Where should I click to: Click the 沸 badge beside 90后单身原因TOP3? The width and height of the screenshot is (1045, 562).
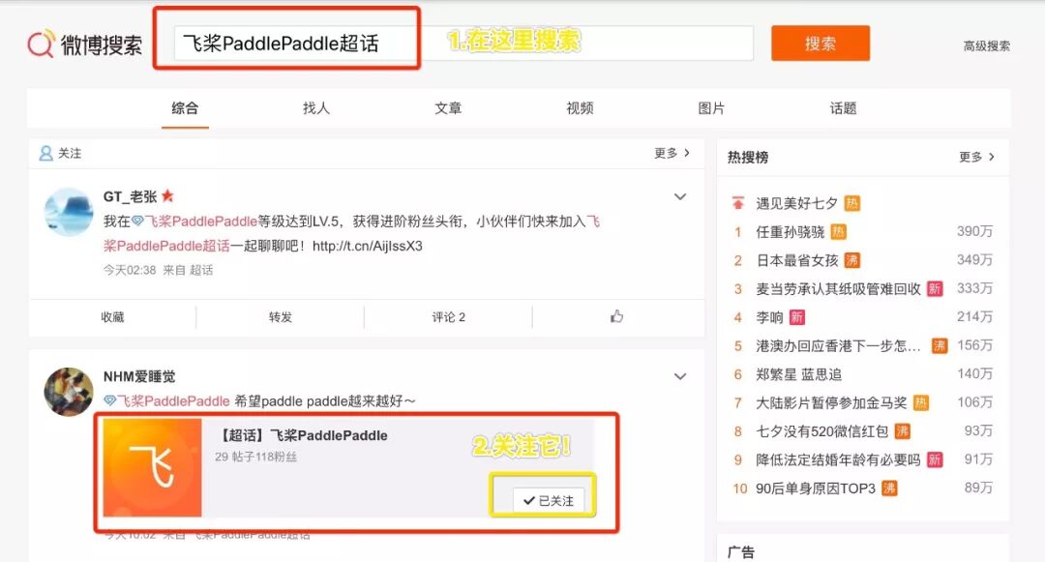point(889,488)
